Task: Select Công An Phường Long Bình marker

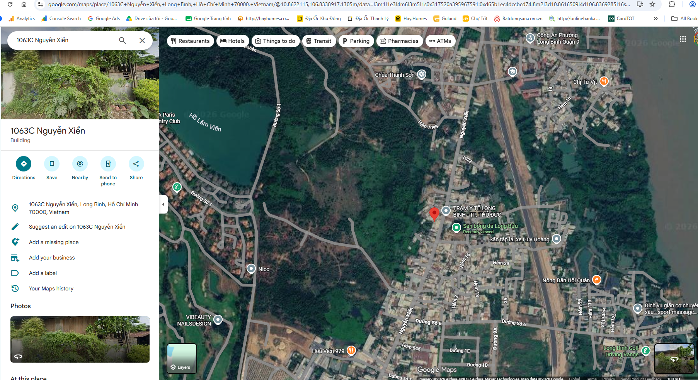Action: pos(530,38)
